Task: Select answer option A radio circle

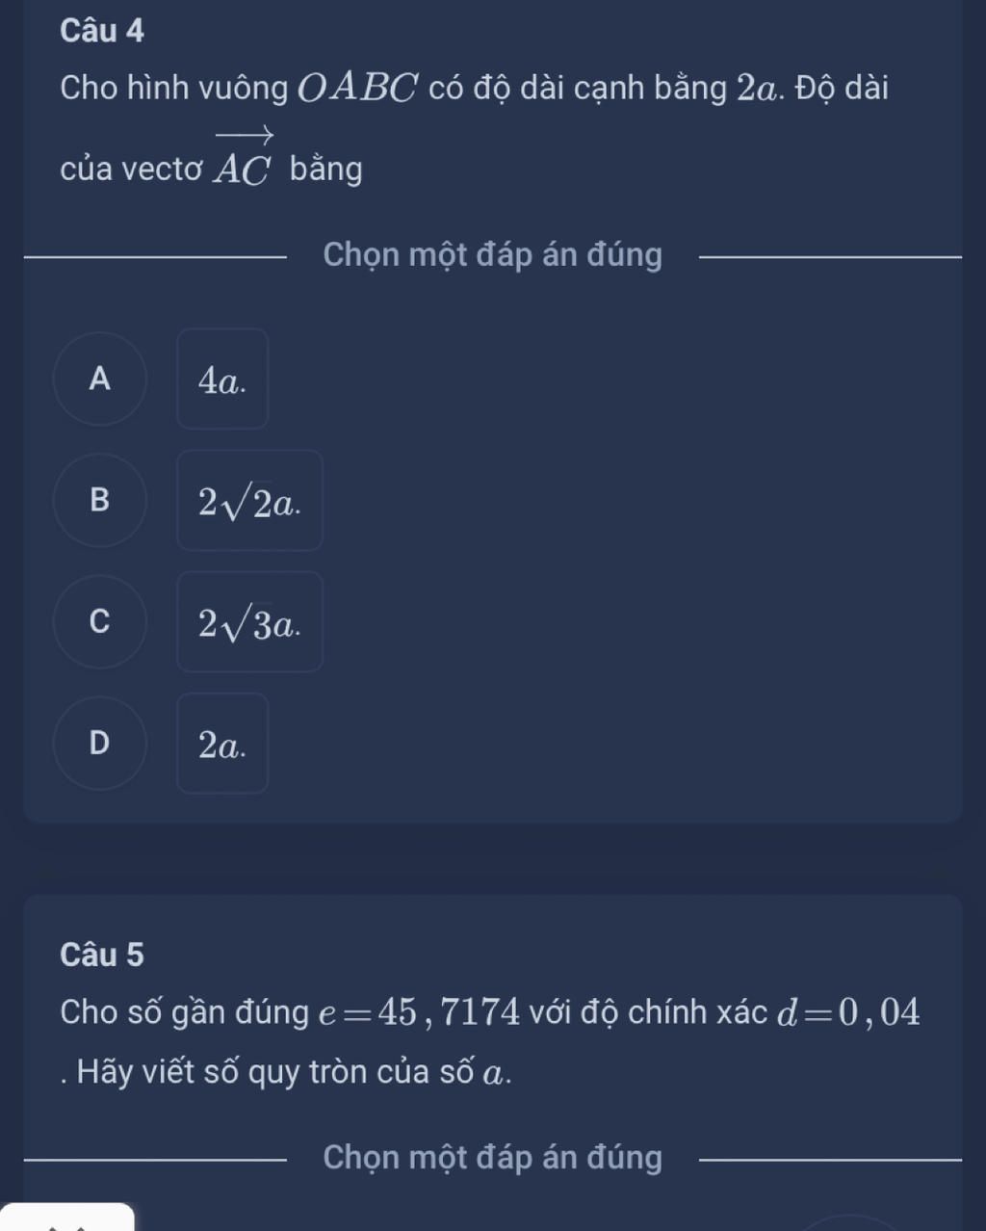Action: tap(99, 380)
